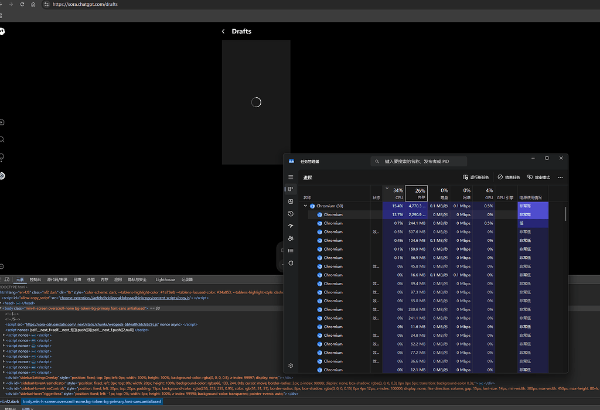Open Services icon in Task Manager sidebar
Screen dimensions: 600x410
(x=291, y=263)
